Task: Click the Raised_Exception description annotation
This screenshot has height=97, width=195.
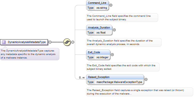Action: coord(140,92)
